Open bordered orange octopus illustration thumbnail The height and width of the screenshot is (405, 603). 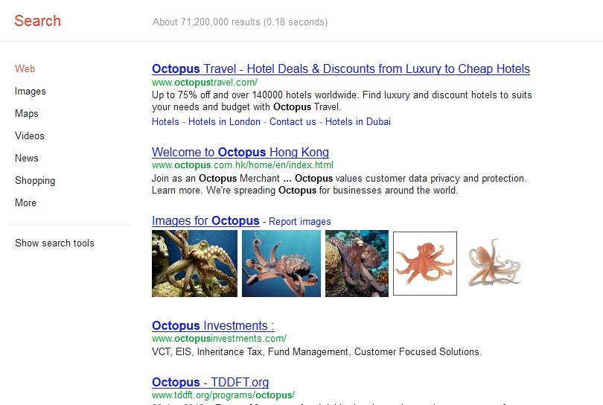click(425, 264)
